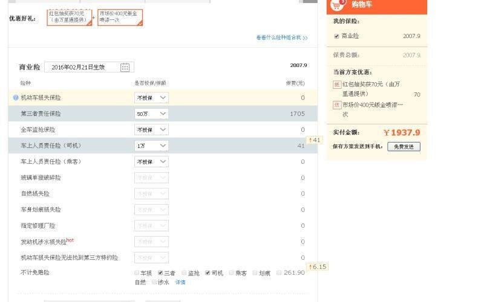Click the 第三者责任保险 row label
The width and height of the screenshot is (484, 302).
[41, 114]
